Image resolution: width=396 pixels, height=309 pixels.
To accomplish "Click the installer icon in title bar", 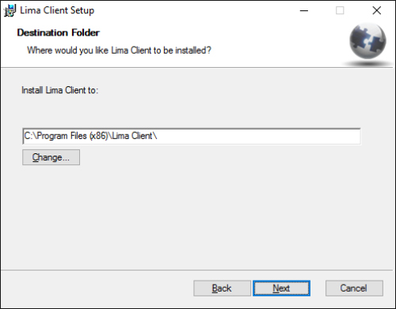I will pyautogui.click(x=10, y=10).
